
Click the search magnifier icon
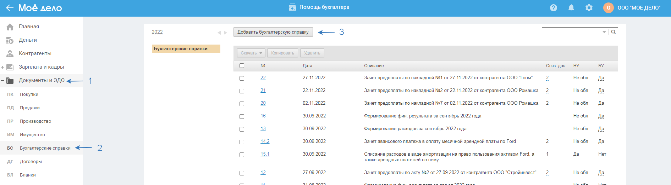(613, 32)
